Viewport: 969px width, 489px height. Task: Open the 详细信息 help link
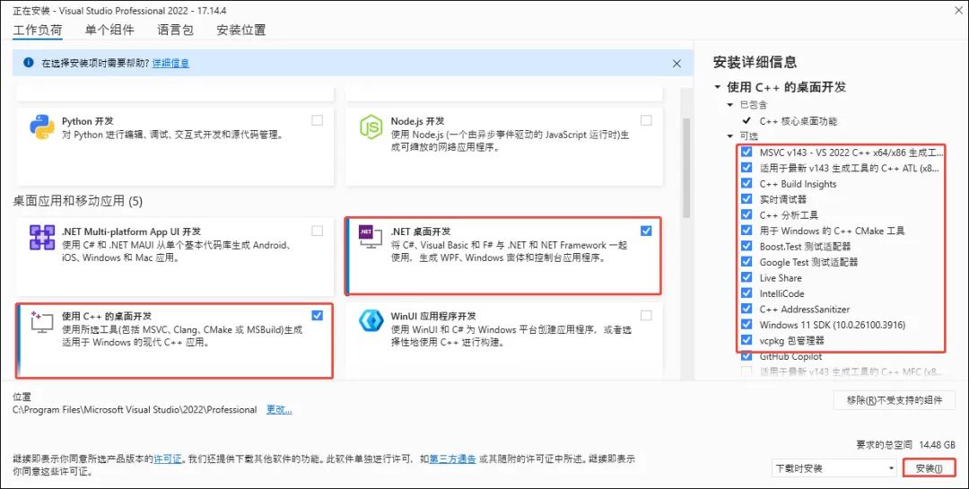[170, 63]
